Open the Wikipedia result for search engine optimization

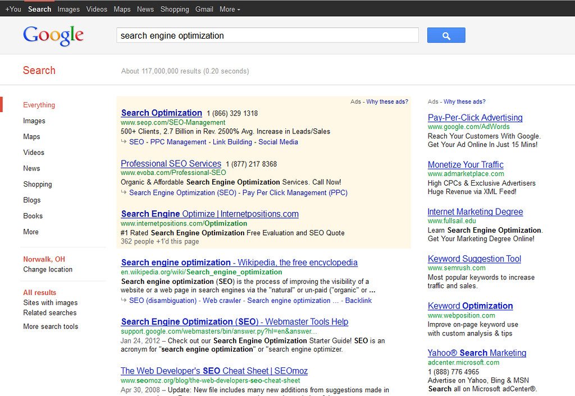point(239,262)
